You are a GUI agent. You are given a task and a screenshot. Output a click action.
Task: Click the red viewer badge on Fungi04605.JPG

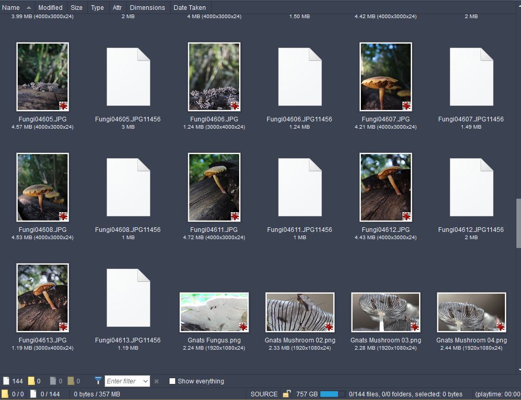point(63,106)
